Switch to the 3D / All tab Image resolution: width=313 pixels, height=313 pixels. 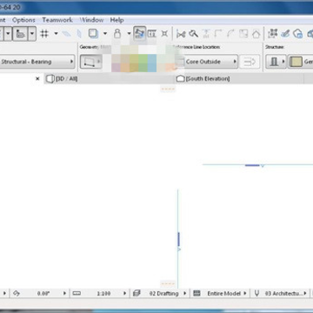(x=62, y=78)
